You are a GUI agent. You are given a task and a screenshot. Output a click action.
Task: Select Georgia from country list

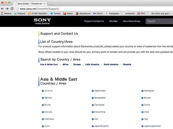pyautogui.click(x=47, y=112)
